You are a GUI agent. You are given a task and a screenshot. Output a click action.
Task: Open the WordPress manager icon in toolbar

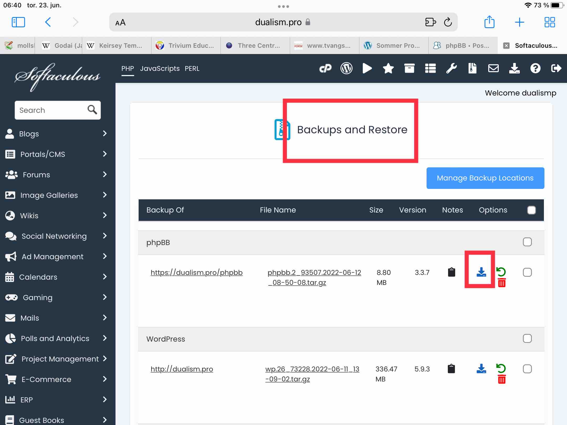[346, 68]
